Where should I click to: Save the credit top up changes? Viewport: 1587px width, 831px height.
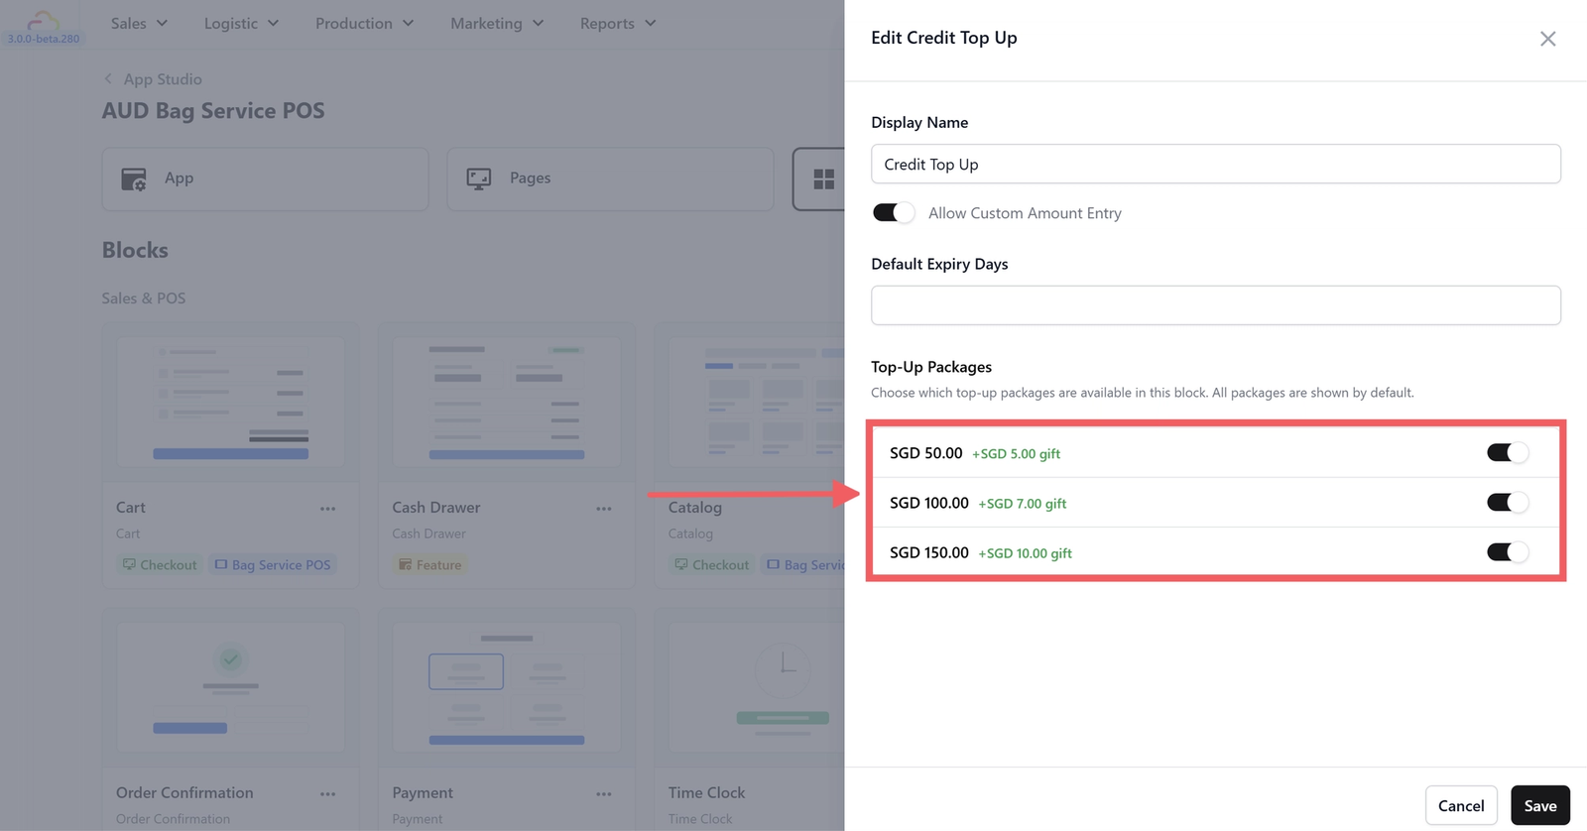pyautogui.click(x=1540, y=805)
